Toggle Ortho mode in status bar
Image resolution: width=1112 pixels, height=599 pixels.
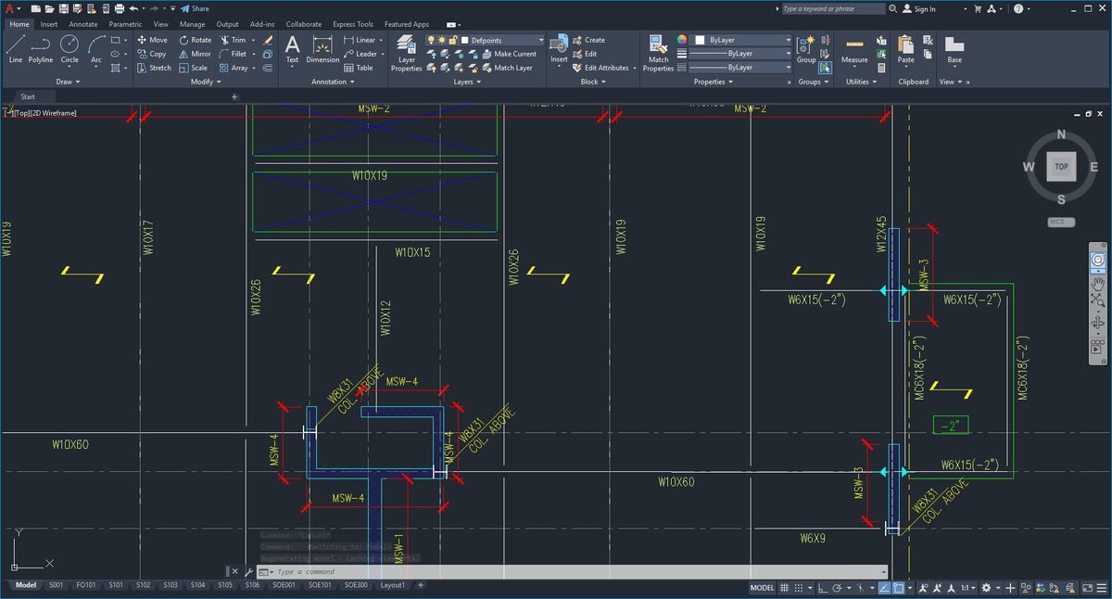[822, 588]
